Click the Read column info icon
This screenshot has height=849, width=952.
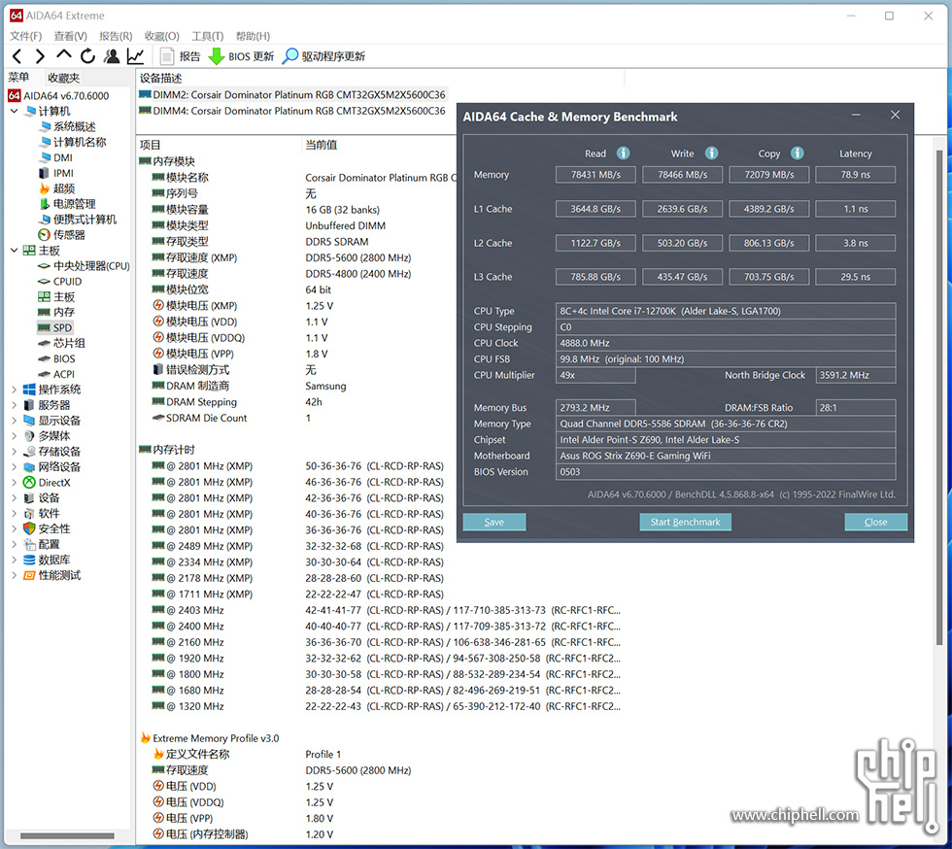(x=623, y=153)
